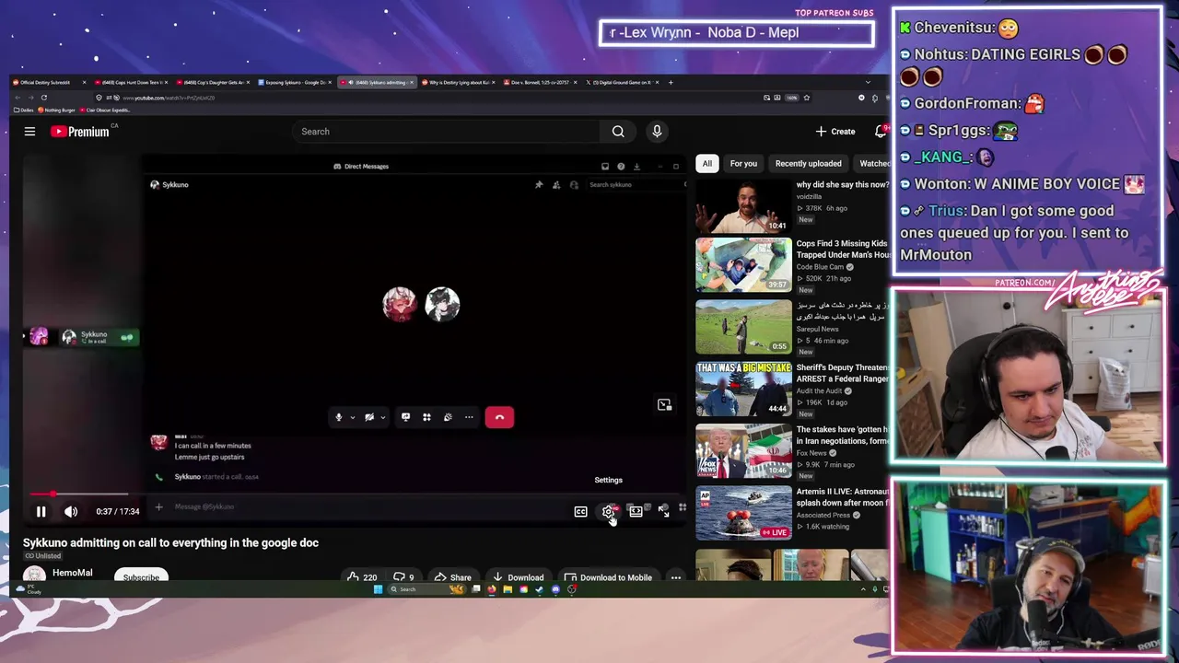Click Download to Mobile
This screenshot has height=663, width=1179.
(608, 577)
